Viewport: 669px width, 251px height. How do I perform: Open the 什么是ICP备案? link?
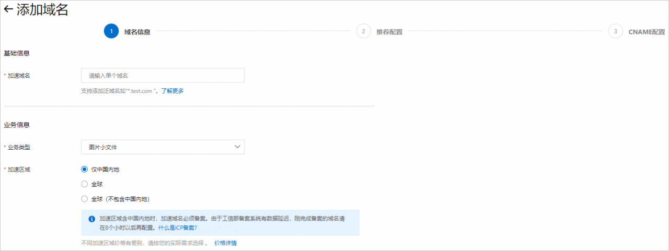[177, 228]
